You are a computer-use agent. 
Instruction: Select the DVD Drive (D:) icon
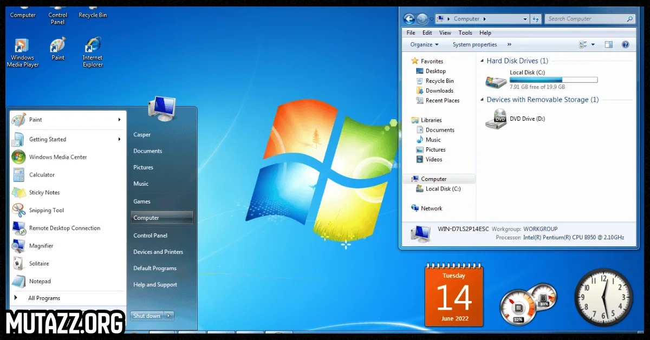[x=496, y=119]
